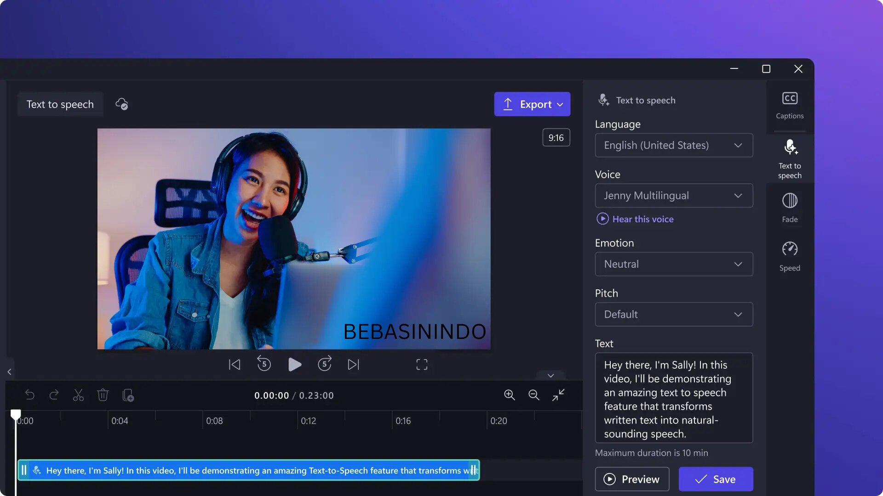Open the Voice dropdown Jenny Multilingual

[674, 196]
